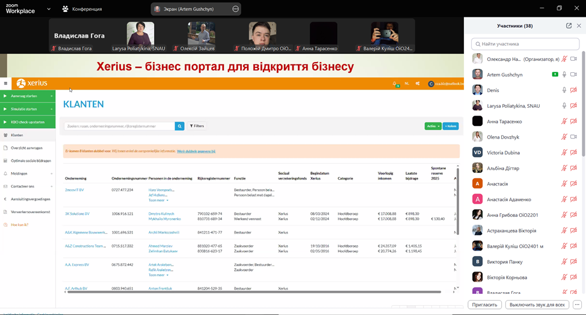Click the Пригласить invite button
The width and height of the screenshot is (586, 315).
(x=484, y=305)
